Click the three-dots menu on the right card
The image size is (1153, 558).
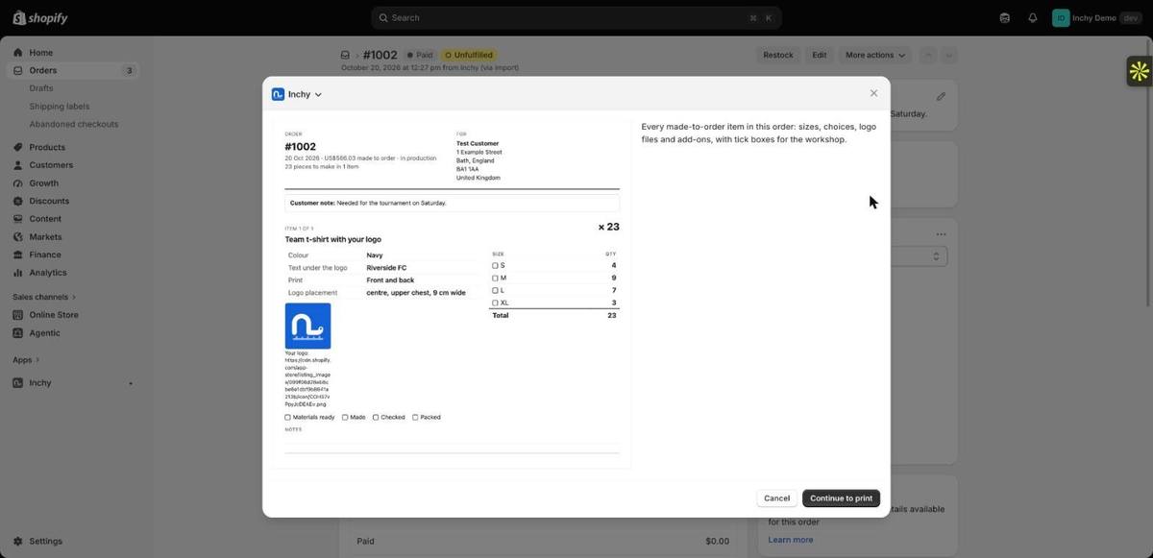click(941, 234)
